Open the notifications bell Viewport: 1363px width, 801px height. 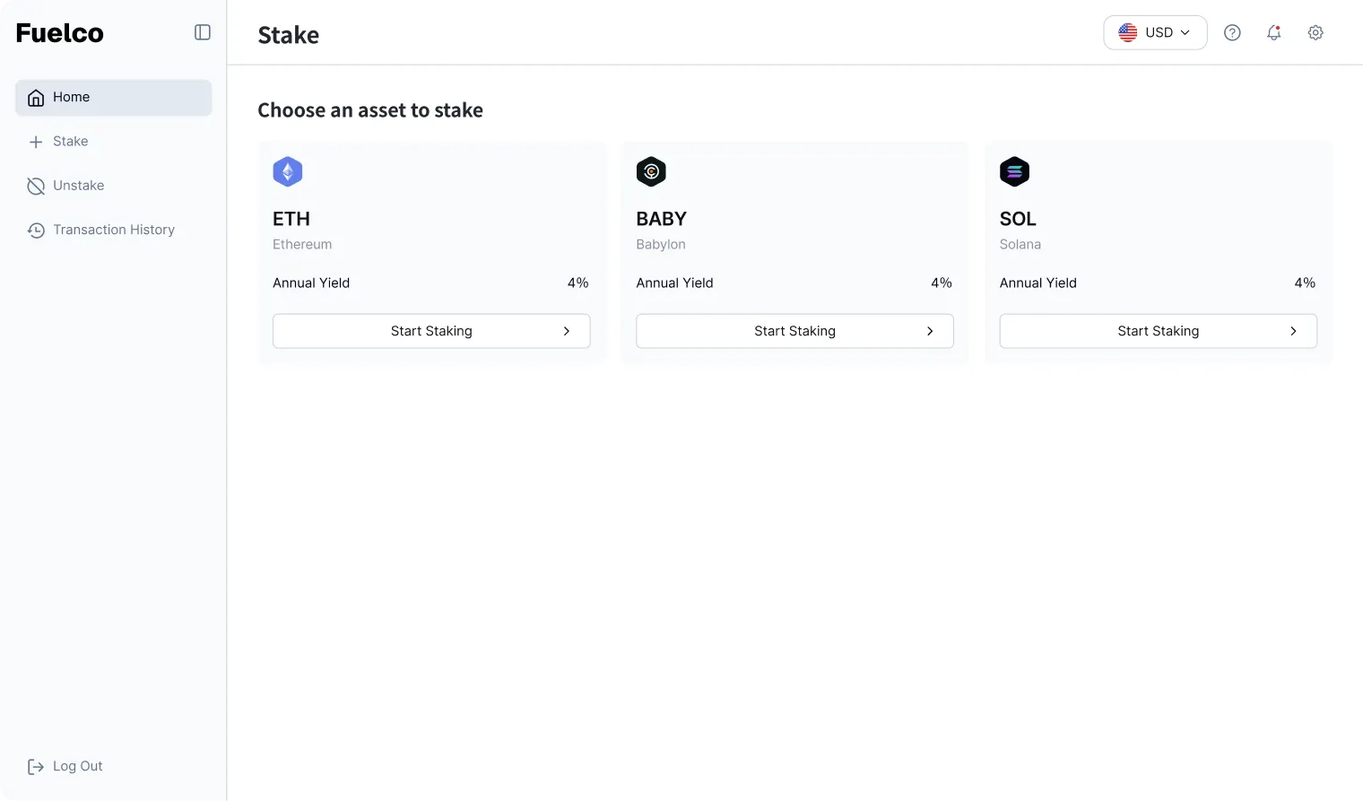click(x=1273, y=32)
